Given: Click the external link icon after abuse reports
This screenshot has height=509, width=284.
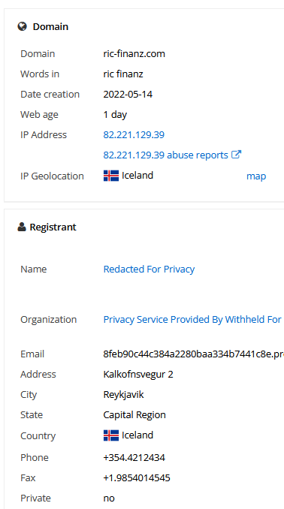Looking at the screenshot, I should click(236, 154).
